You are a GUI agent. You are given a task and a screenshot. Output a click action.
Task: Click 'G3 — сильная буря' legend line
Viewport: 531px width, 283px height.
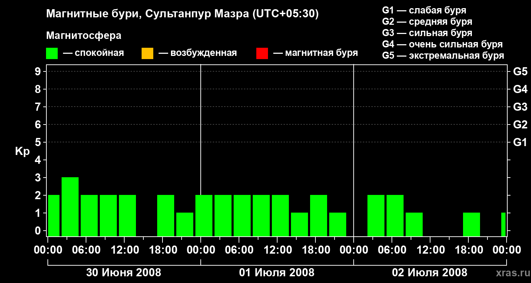(427, 33)
